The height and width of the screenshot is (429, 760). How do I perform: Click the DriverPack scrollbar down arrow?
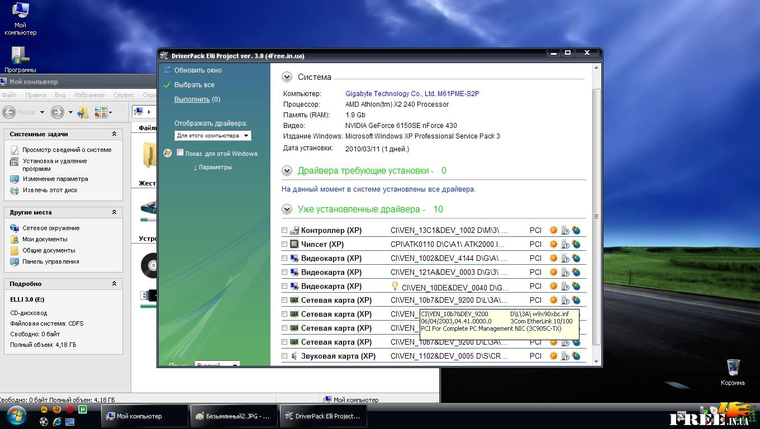coord(596,361)
